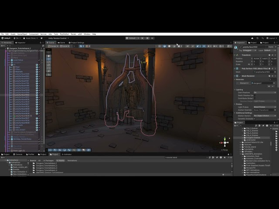The image size is (279, 209).
Task: Select In Packages search filter
Action: click(x=48, y=161)
